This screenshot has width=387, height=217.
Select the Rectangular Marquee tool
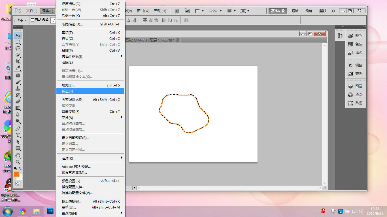point(18,42)
